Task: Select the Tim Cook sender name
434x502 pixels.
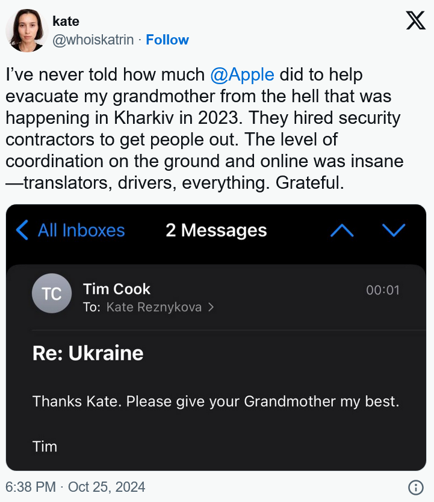Action: [x=117, y=289]
